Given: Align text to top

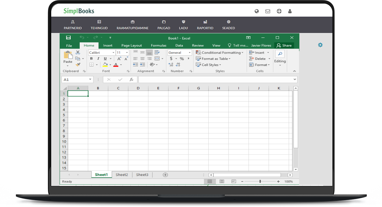Looking at the screenshot, I should coord(135,52).
